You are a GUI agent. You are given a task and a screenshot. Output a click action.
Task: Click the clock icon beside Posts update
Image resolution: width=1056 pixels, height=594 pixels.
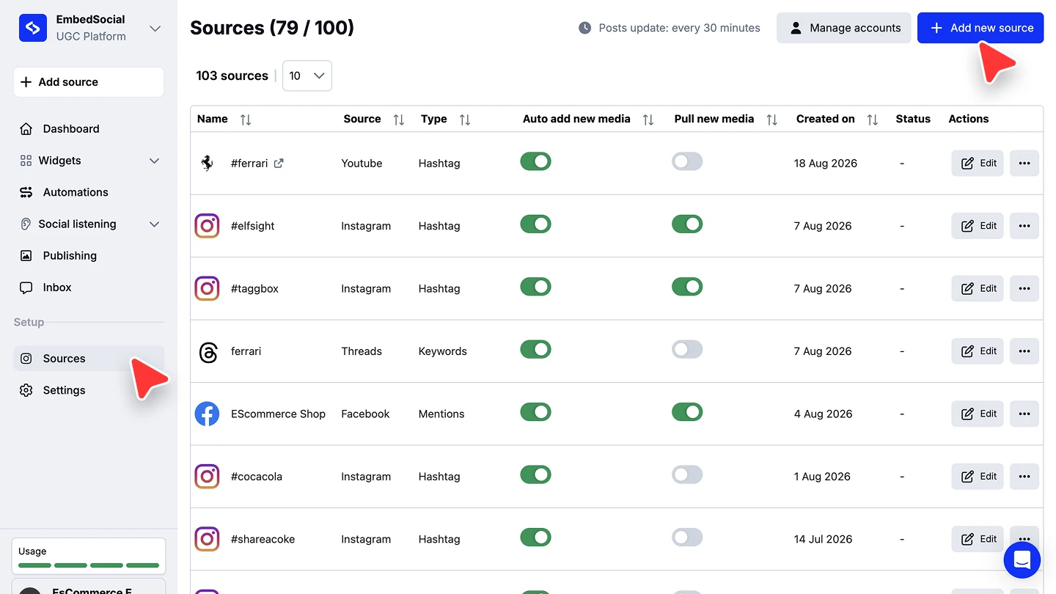[584, 28]
